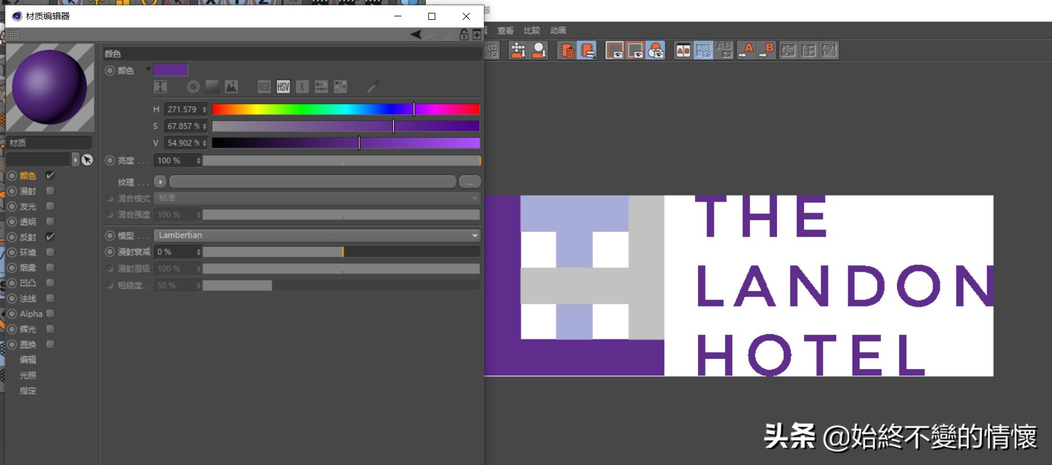Enable the 发光 channel checkbox
Screen dimensions: 1052x465
click(x=50, y=206)
